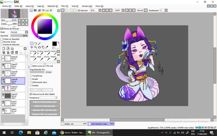The image size is (217, 136).
Task: Click Rotatar 90° a la derecha
Action: point(45,110)
